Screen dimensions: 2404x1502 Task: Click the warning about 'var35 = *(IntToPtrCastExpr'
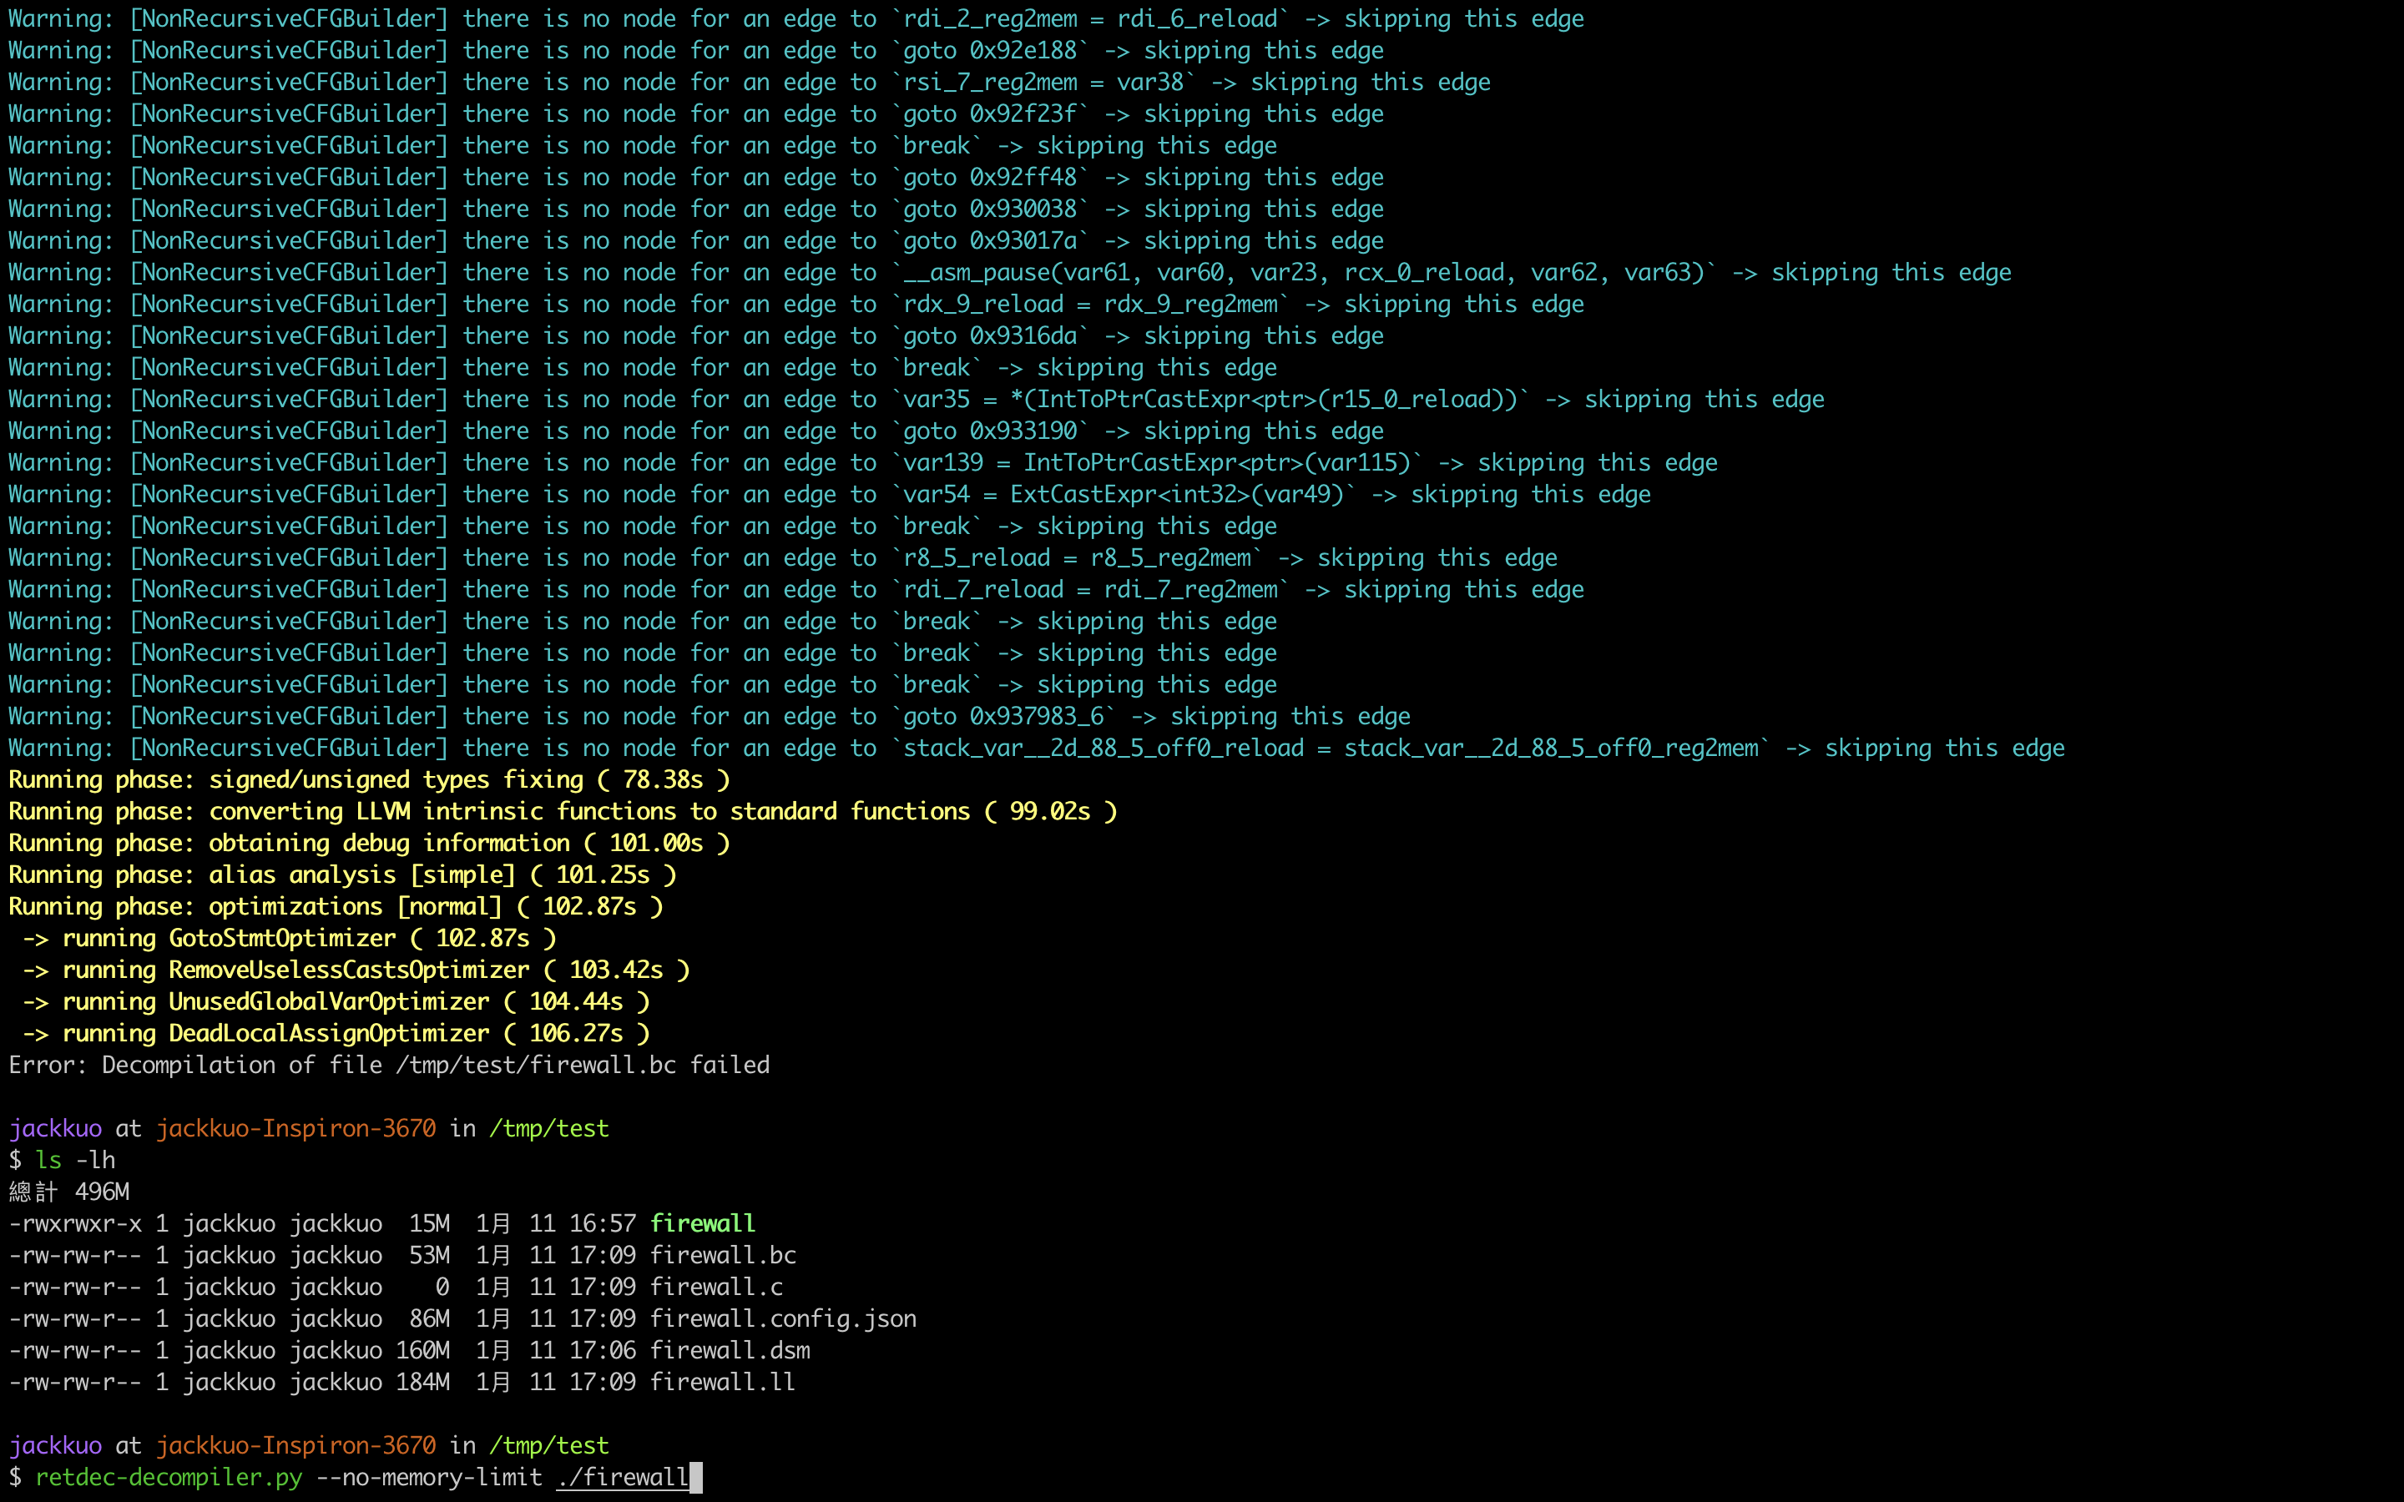click(x=916, y=400)
